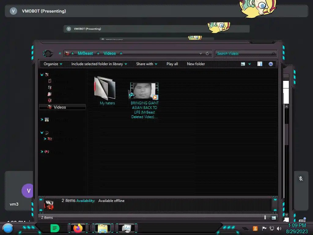Click the purple V avatar for vm3
Image resolution: width=313 pixels, height=235 pixels.
(28, 191)
